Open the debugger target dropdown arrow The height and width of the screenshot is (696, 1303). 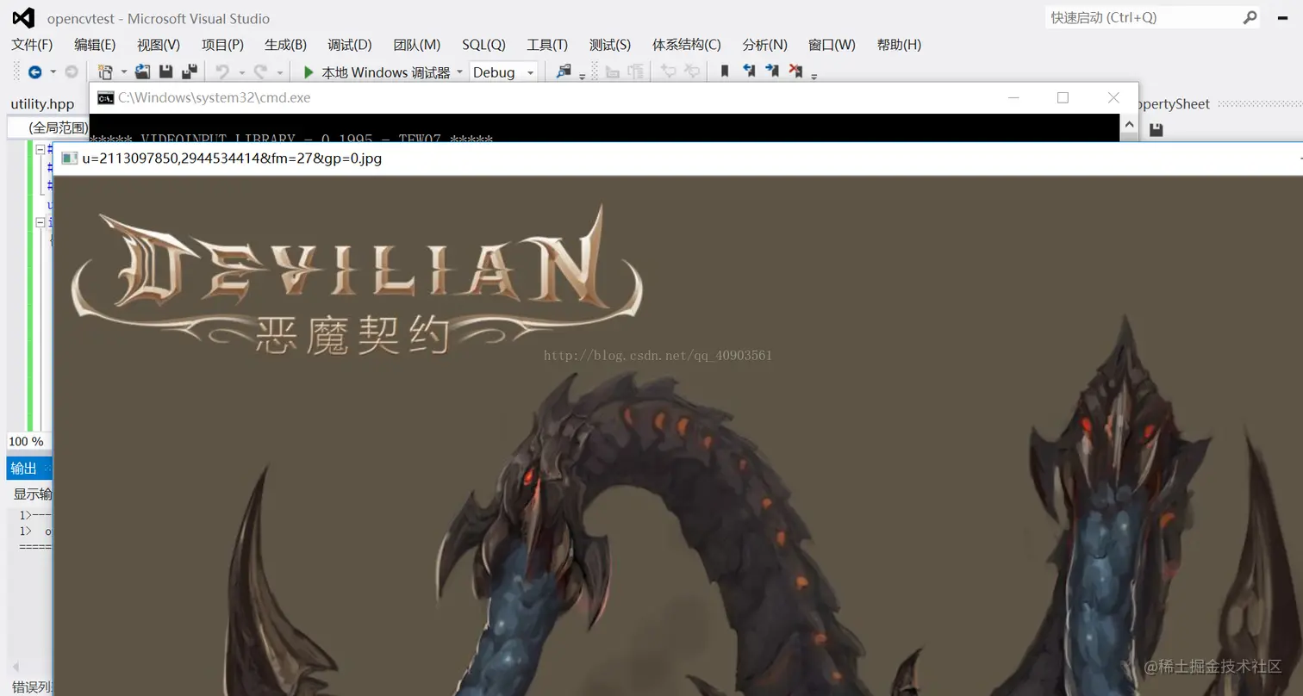pos(459,72)
